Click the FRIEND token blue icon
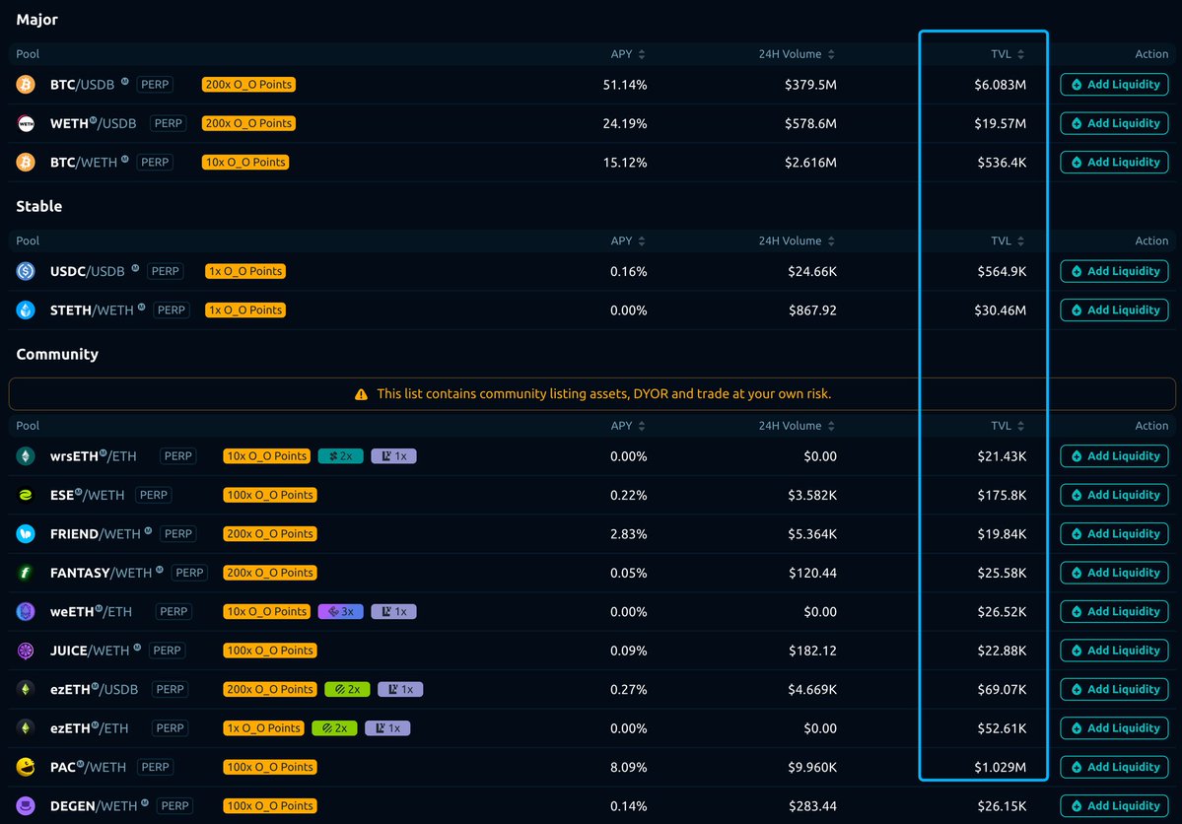 coord(26,533)
